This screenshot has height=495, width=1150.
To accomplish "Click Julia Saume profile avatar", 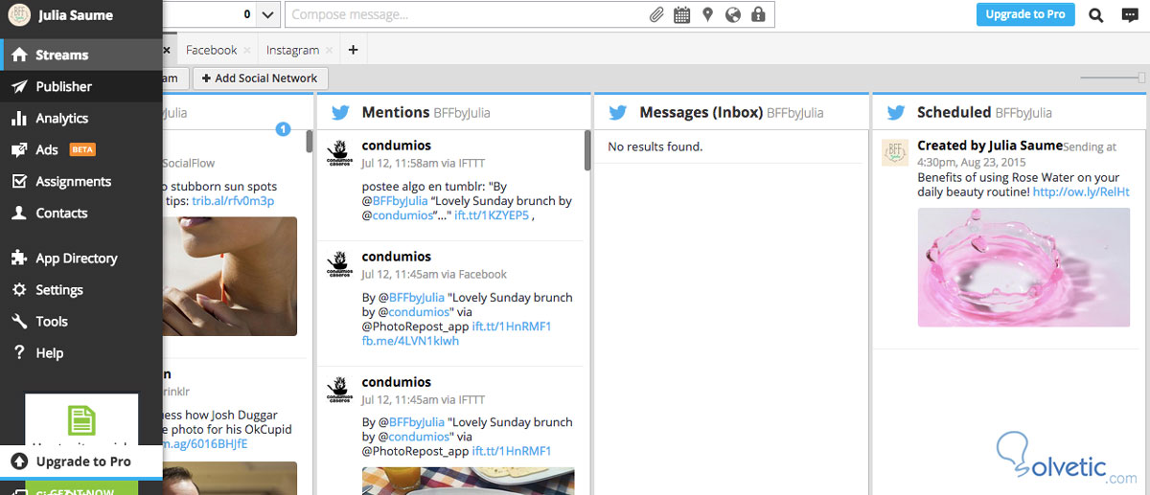I will click(19, 15).
